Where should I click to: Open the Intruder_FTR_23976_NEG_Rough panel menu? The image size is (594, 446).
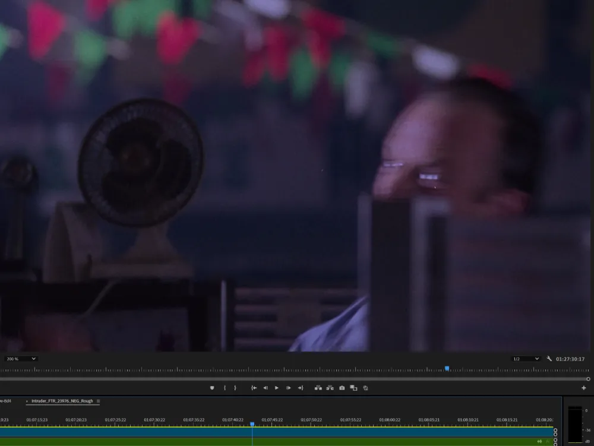click(99, 401)
